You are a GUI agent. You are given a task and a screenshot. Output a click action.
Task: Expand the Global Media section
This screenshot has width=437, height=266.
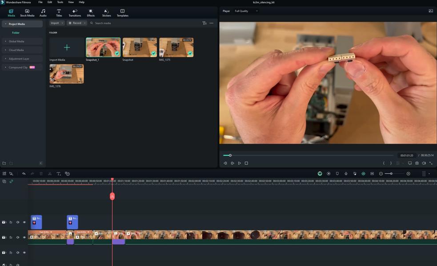(6, 41)
